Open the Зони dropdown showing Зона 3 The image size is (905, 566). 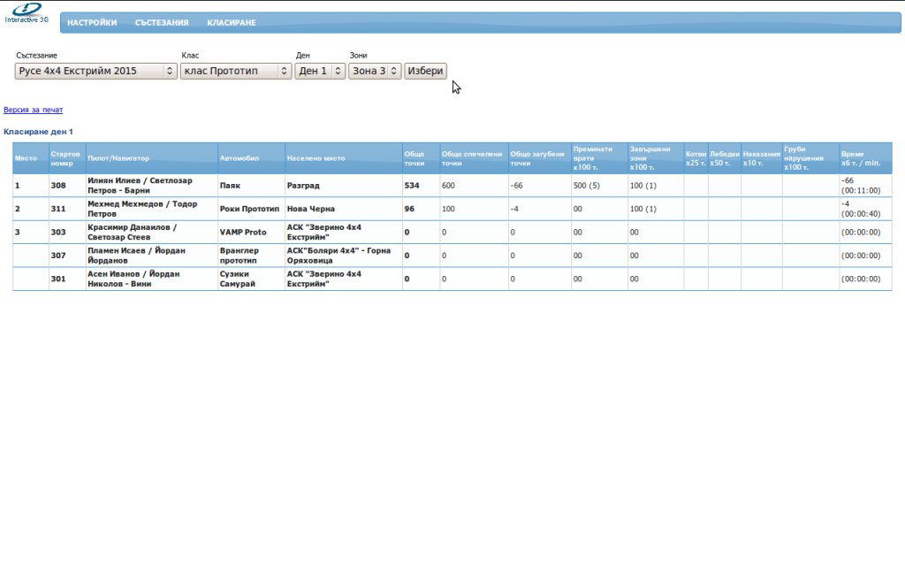click(x=375, y=71)
